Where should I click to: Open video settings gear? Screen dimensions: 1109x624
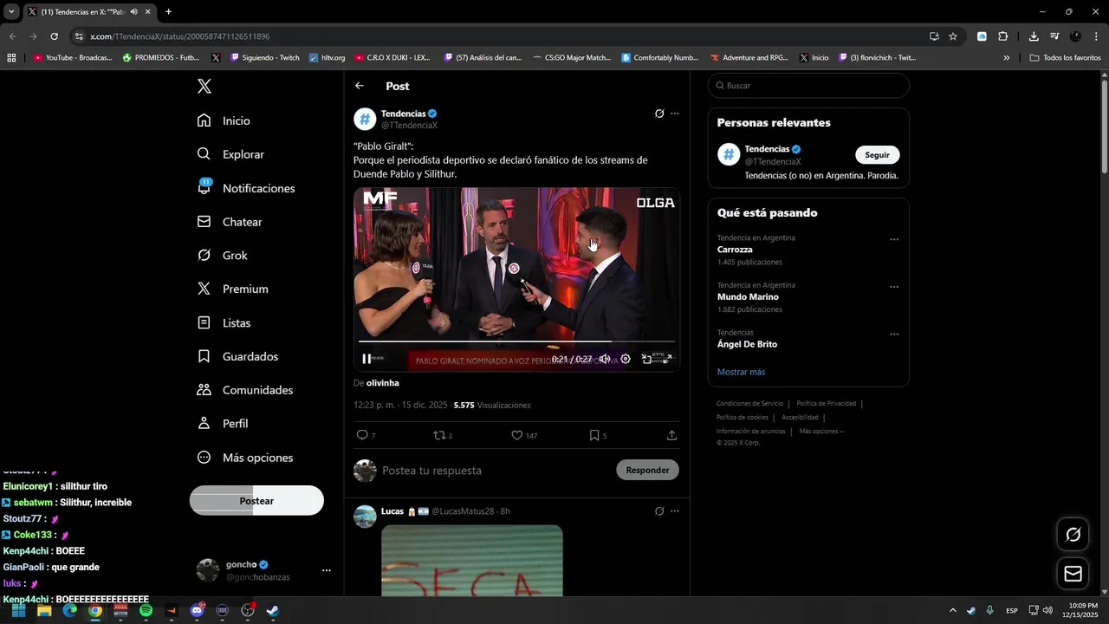point(626,359)
